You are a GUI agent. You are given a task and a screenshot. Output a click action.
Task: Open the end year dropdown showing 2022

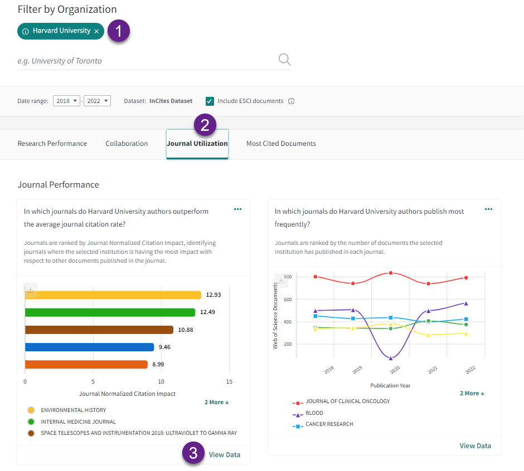97,101
